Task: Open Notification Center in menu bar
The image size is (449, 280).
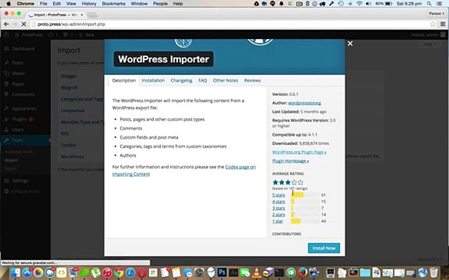Action: point(439,4)
